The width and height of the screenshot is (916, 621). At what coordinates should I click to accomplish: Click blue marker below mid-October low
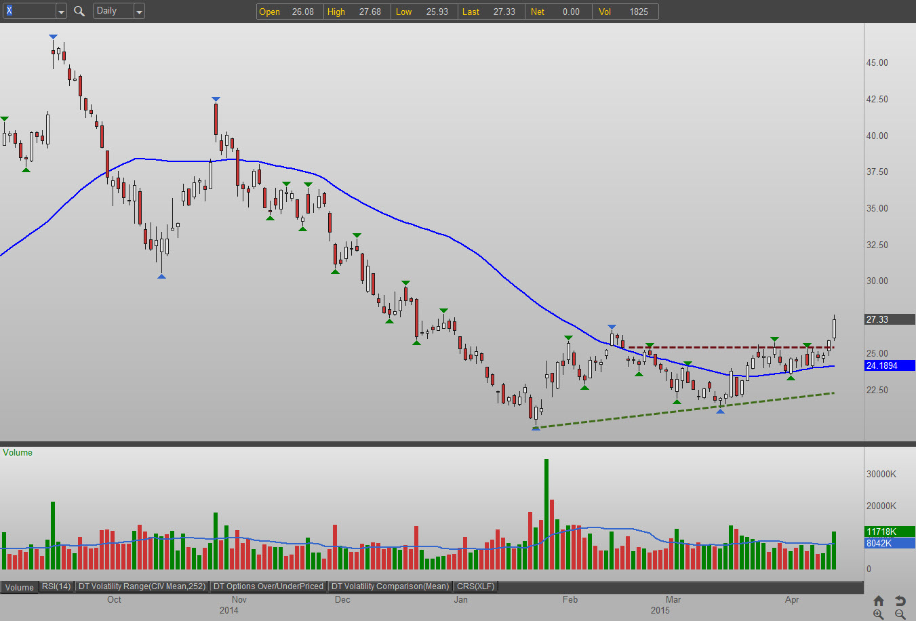tap(161, 276)
